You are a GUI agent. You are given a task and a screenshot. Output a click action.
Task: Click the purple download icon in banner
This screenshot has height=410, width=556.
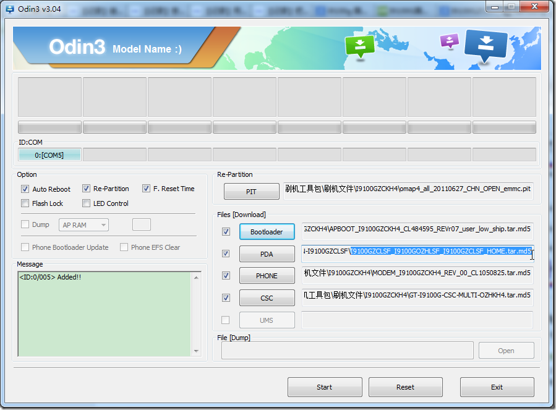(x=449, y=41)
